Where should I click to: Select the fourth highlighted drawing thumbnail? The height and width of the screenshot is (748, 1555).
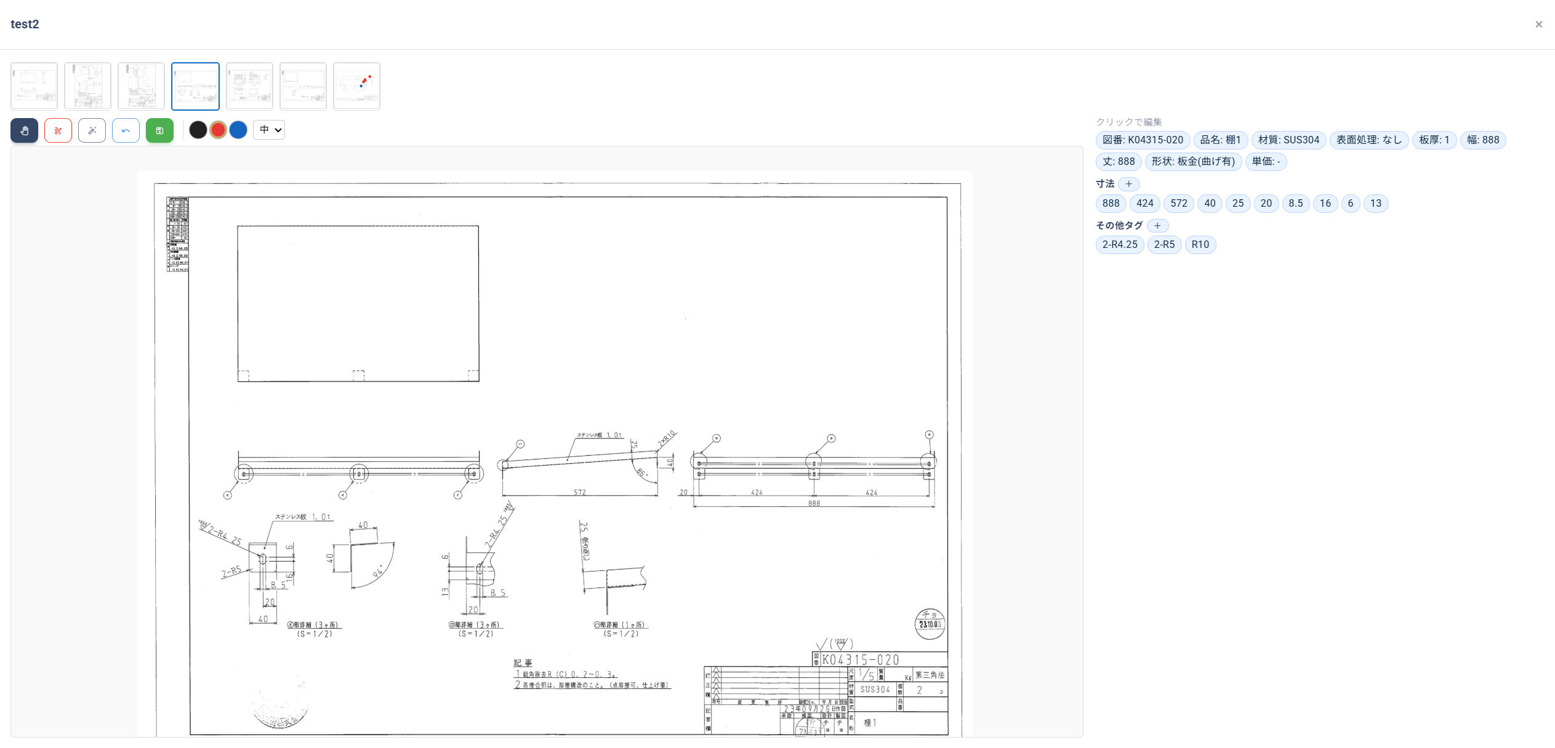coord(195,86)
